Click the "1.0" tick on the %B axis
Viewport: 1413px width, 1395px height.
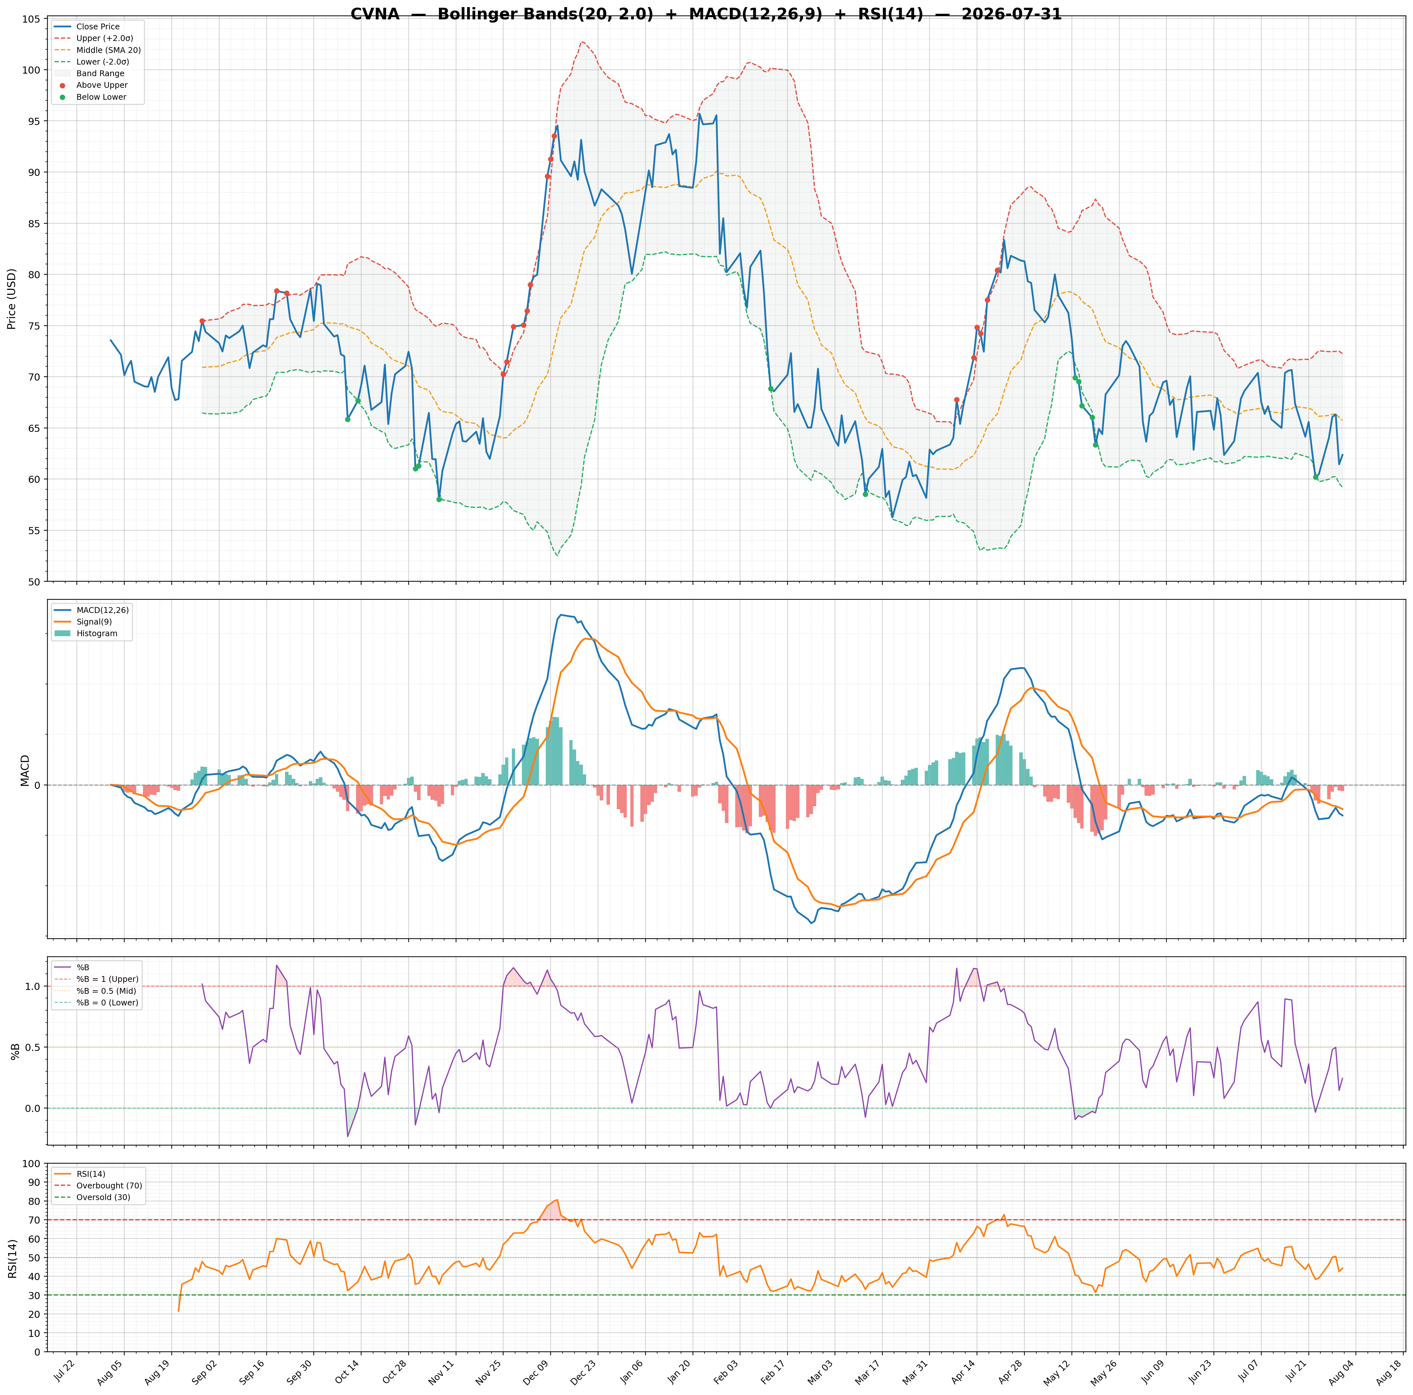(x=32, y=986)
